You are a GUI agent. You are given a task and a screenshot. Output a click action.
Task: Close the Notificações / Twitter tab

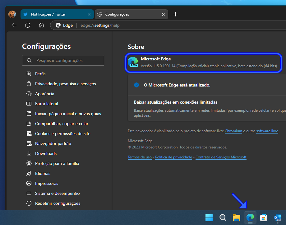pyautogui.click(x=89, y=14)
